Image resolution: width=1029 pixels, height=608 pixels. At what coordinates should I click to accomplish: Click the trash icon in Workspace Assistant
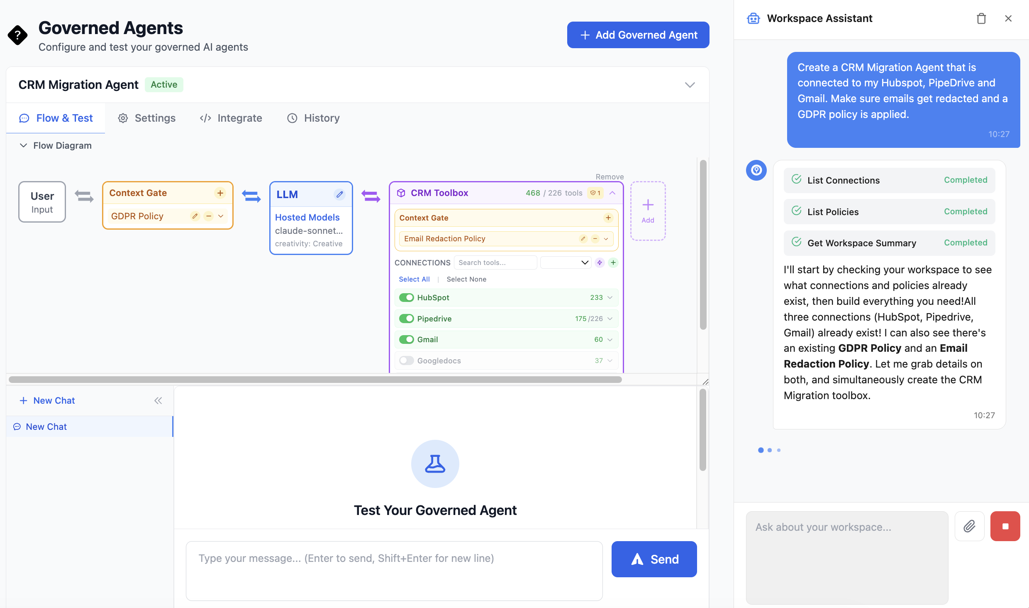(981, 19)
